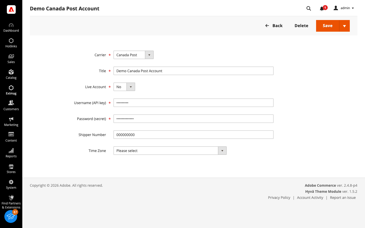Focus the Shipper Number field

pyautogui.click(x=193, y=135)
